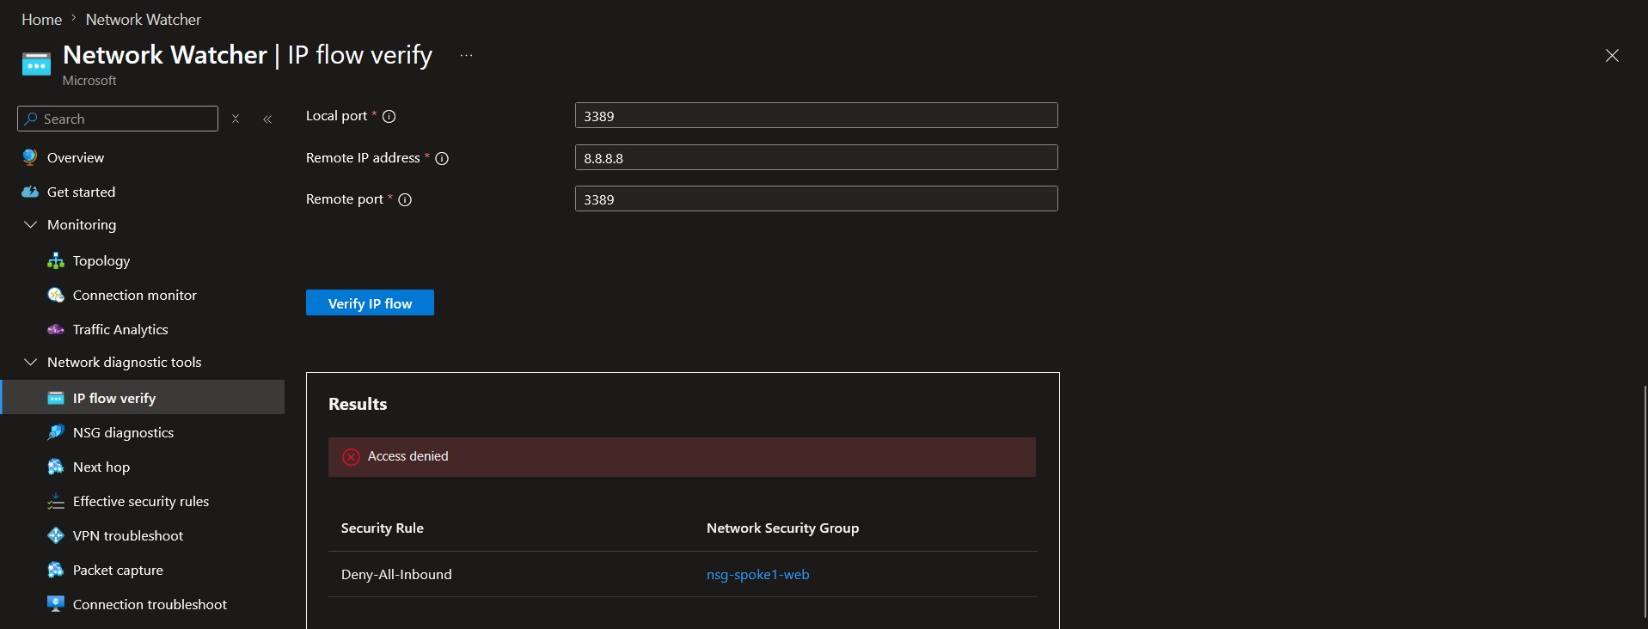Click the IP flow verify icon
The height and width of the screenshot is (629, 1648).
pyautogui.click(x=56, y=398)
